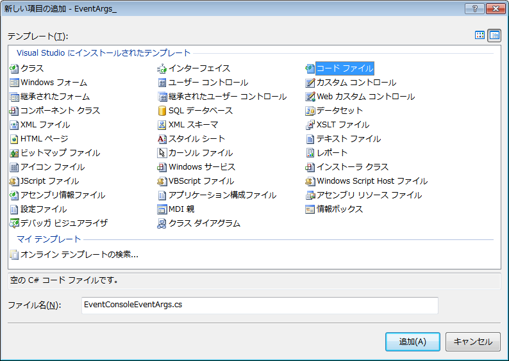Click the スタイル シート label

197,139
